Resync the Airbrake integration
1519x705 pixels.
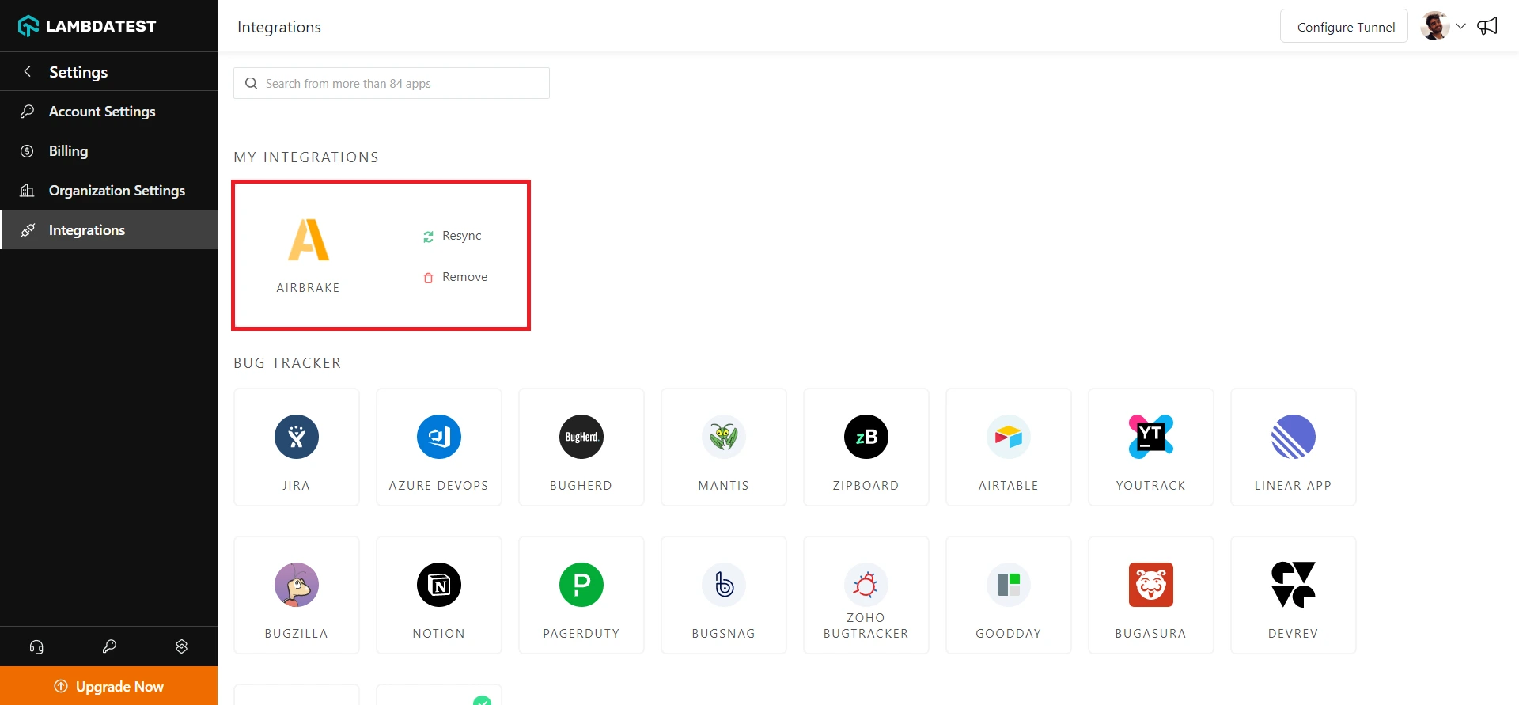(453, 236)
